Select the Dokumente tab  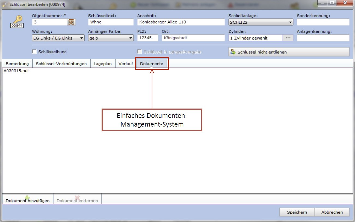coord(152,64)
